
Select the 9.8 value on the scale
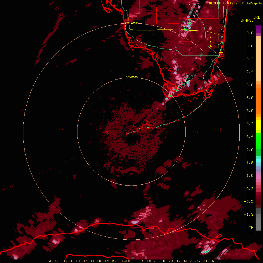[250, 33]
